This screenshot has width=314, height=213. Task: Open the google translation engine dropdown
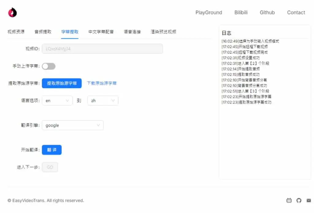pos(73,125)
